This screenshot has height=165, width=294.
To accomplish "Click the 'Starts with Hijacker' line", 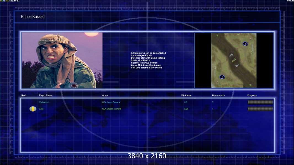I will click(141, 60).
